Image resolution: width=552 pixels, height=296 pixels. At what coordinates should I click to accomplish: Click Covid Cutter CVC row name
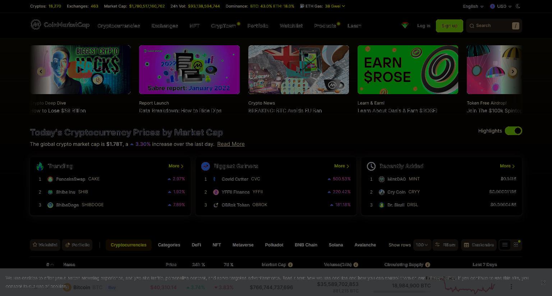[x=241, y=179]
